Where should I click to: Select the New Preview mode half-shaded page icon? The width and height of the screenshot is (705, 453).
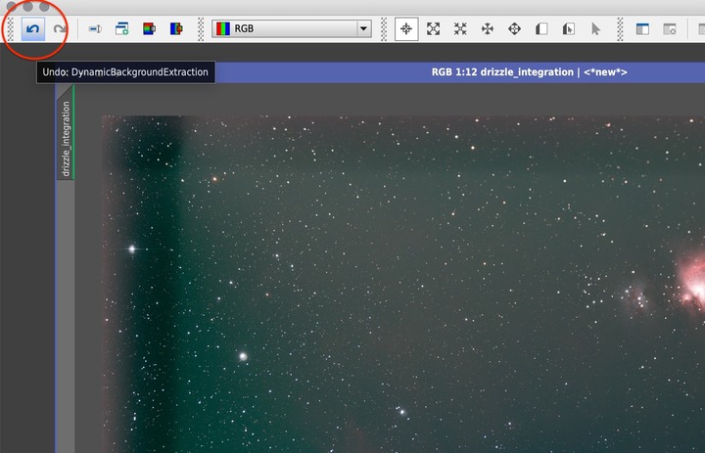click(541, 29)
